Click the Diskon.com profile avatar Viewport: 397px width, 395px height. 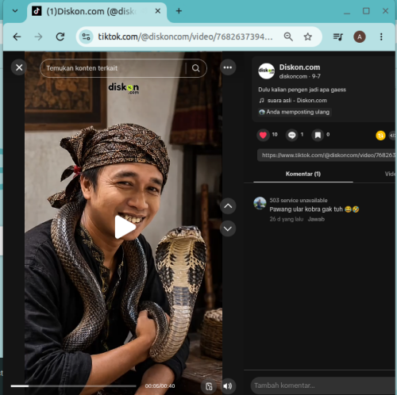[x=266, y=71]
